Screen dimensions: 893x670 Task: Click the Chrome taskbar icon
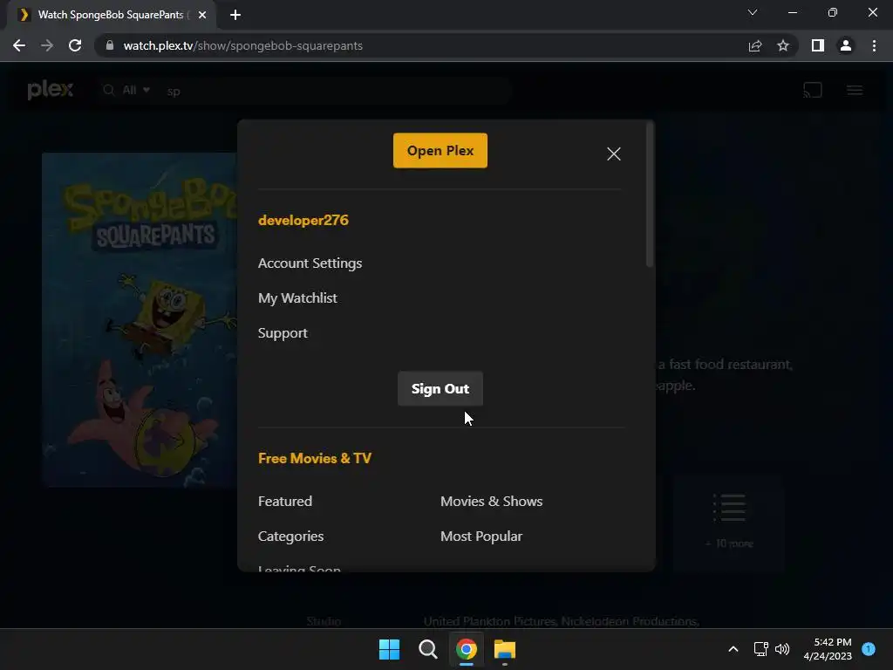click(x=467, y=649)
